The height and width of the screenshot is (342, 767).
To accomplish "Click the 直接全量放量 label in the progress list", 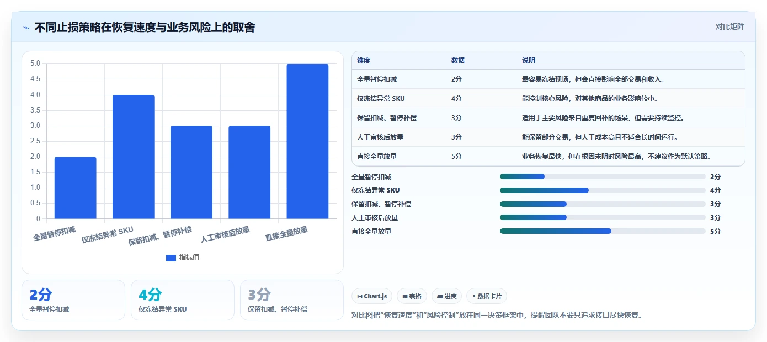I will tap(371, 231).
